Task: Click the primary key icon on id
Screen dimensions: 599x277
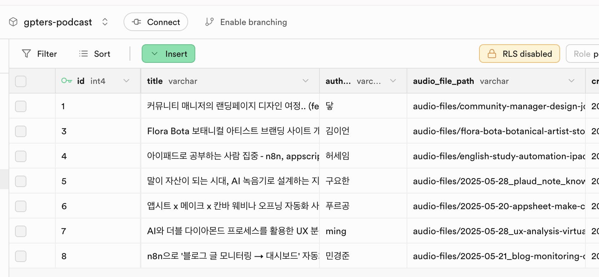Action: (x=66, y=81)
